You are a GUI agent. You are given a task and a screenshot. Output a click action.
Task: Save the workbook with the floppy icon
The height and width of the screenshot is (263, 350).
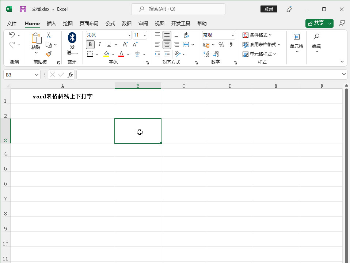pyautogui.click(x=23, y=9)
